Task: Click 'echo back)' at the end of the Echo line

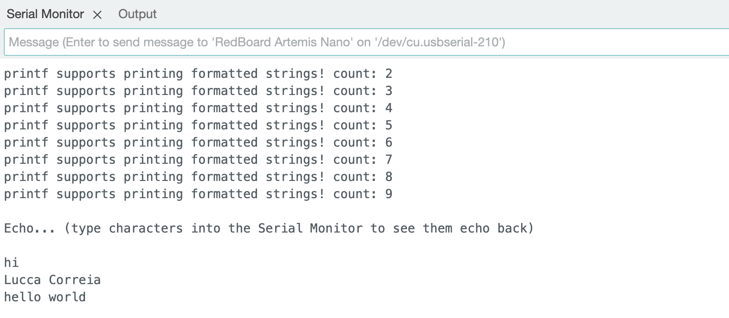Action: tap(497, 229)
